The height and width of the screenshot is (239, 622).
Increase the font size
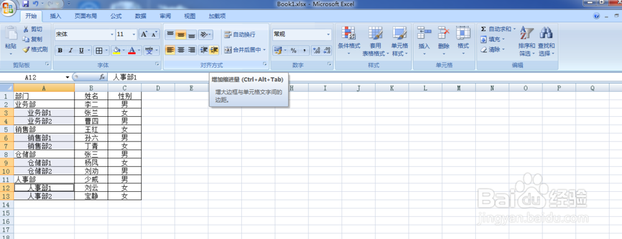[x=144, y=34]
